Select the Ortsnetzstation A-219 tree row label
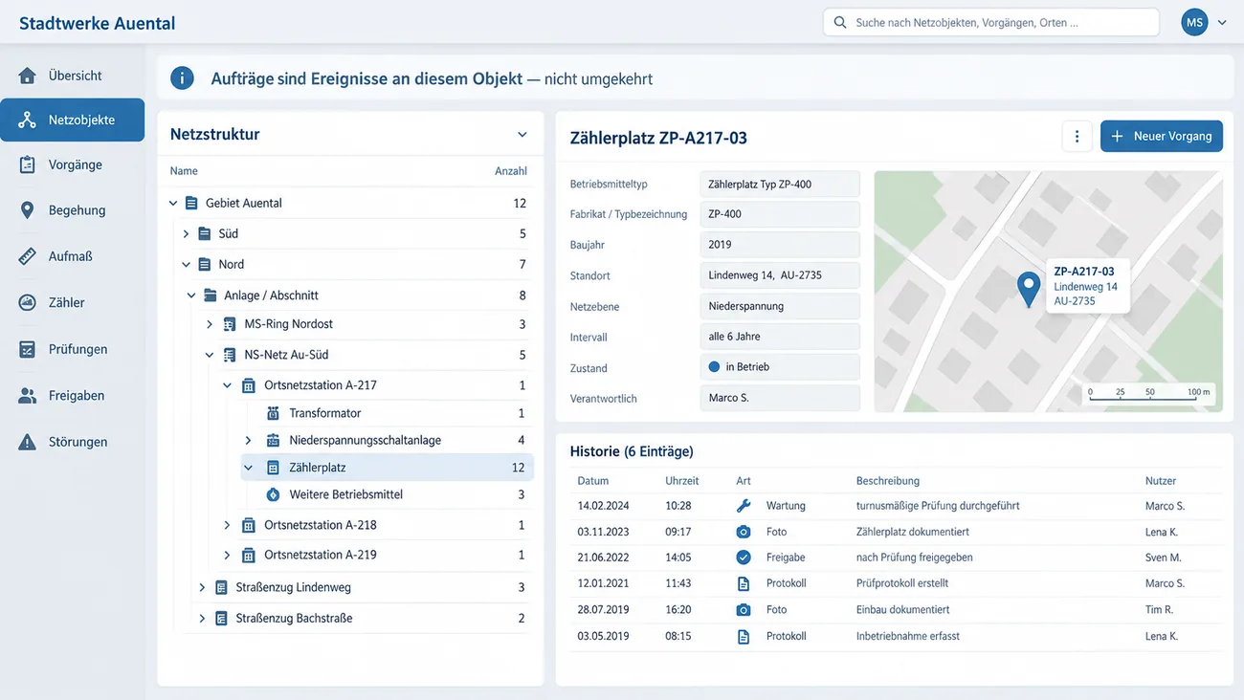1244x700 pixels. pos(321,555)
